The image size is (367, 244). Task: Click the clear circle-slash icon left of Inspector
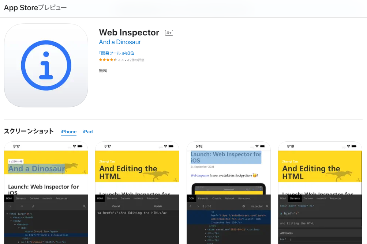tap(244, 206)
